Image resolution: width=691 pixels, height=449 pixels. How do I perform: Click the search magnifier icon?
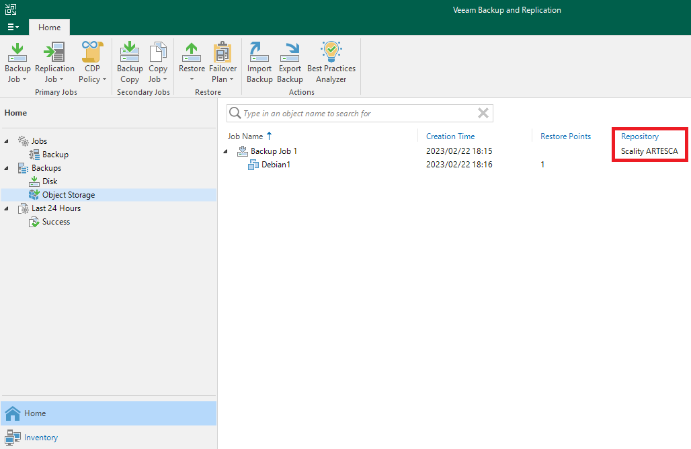[x=235, y=113]
